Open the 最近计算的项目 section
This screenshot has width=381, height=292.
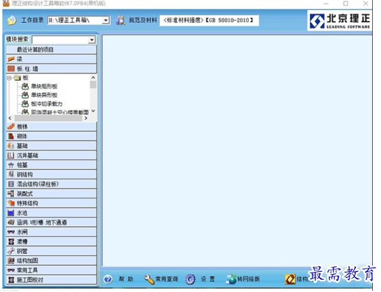tap(51, 50)
